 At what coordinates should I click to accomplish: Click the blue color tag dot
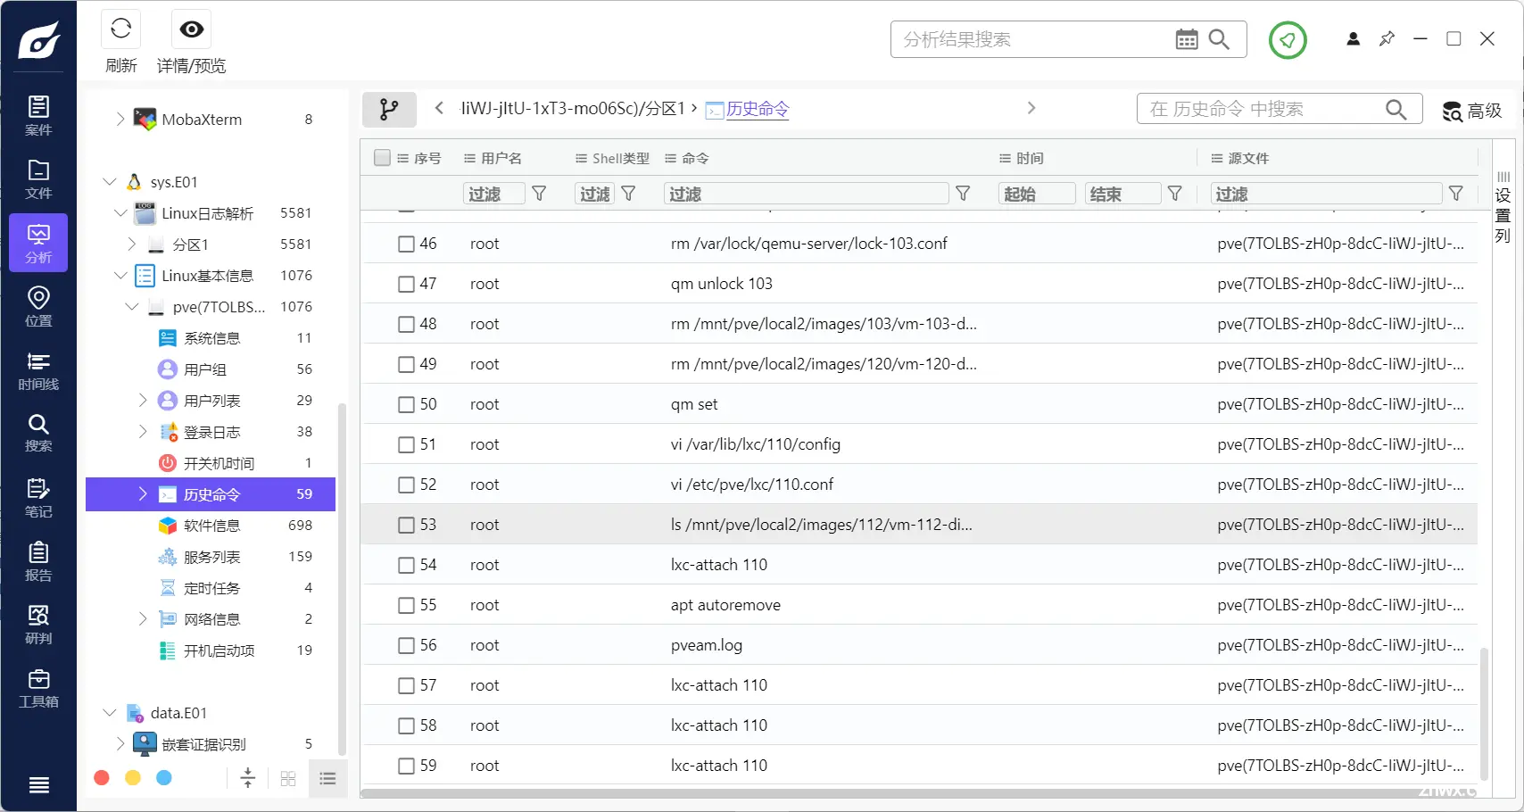(164, 778)
